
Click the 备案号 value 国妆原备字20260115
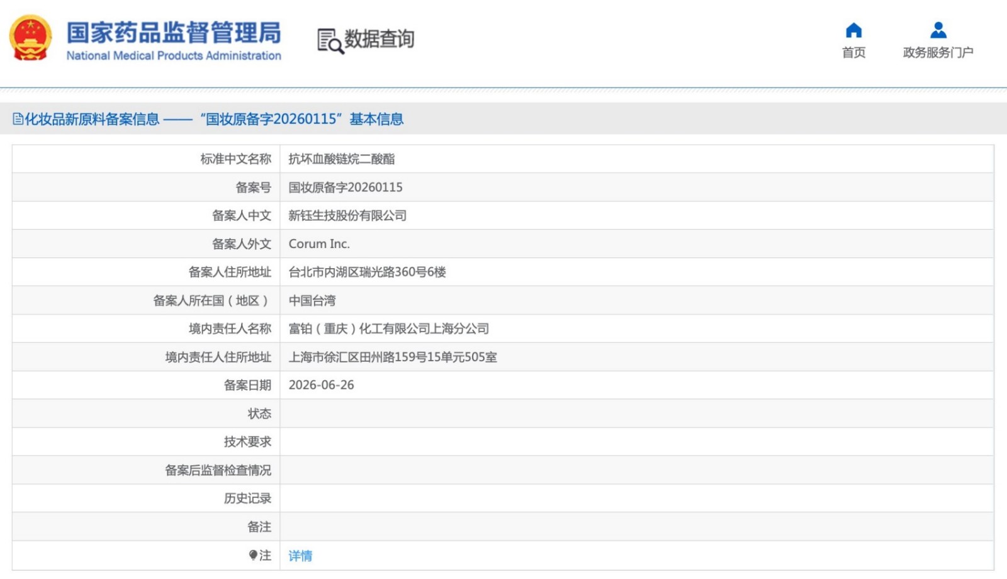[x=346, y=188]
